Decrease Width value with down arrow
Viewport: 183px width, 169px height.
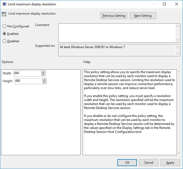43,75
